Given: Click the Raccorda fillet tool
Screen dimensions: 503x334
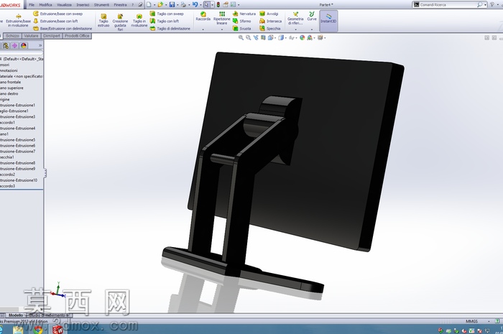Looking at the screenshot, I should pyautogui.click(x=203, y=16).
